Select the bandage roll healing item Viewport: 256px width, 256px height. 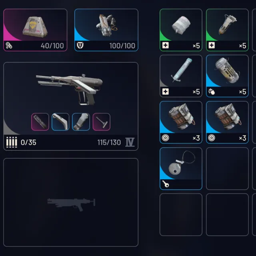(x=181, y=30)
